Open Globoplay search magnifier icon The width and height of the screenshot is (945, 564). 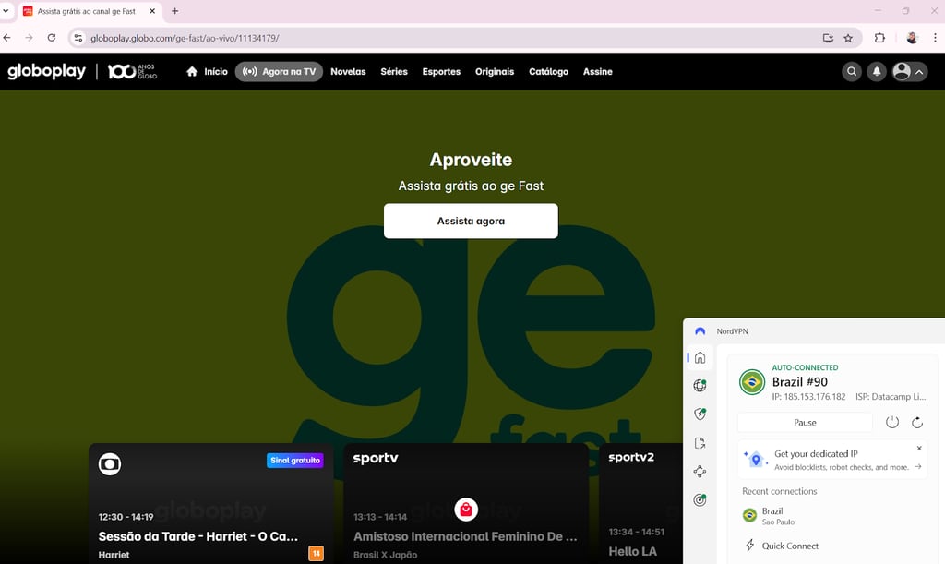(x=852, y=71)
